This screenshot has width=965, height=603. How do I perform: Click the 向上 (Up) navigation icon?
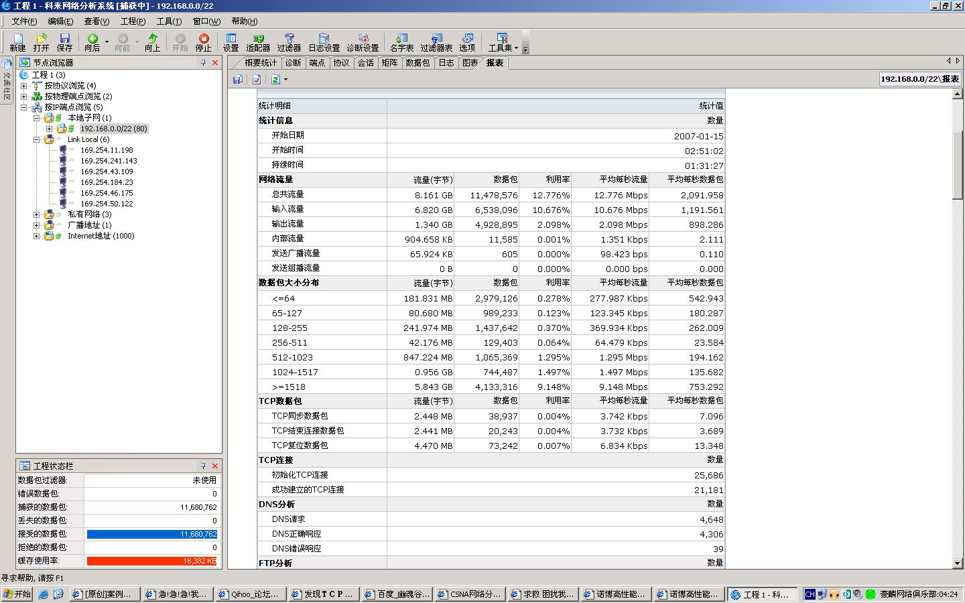(x=153, y=43)
